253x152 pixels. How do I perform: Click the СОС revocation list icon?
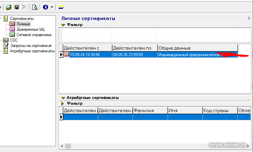click(x=6, y=40)
